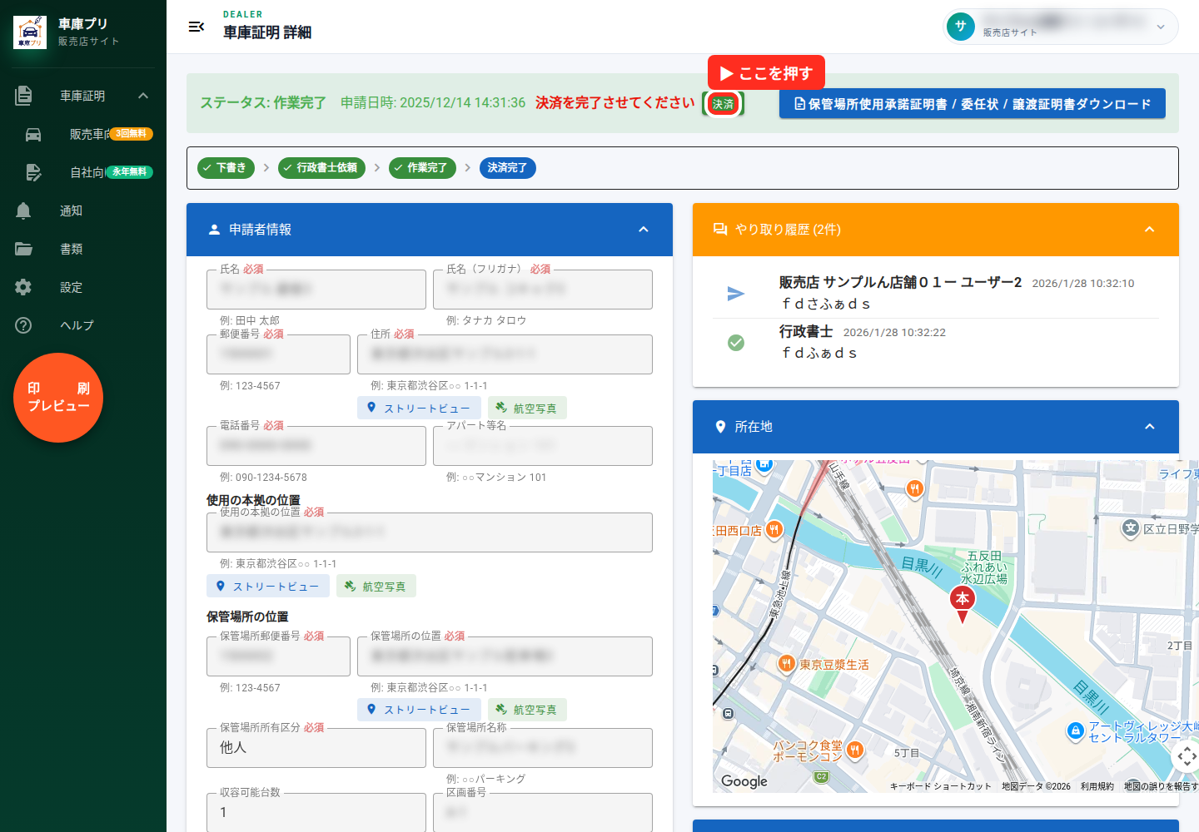
Task: Click the 収容可能台数 input field
Action: 316,813
